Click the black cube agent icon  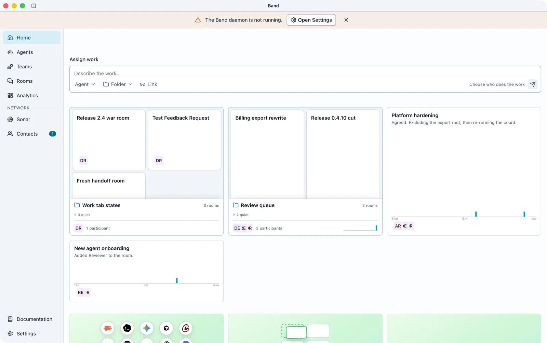[166, 328]
